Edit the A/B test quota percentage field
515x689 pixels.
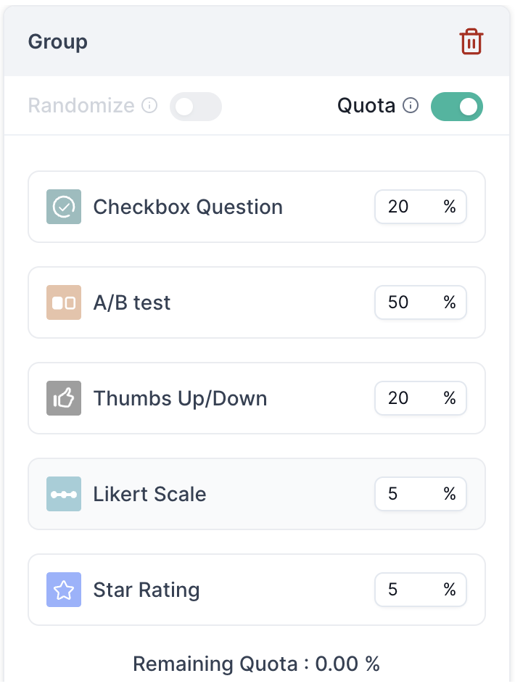coord(421,302)
